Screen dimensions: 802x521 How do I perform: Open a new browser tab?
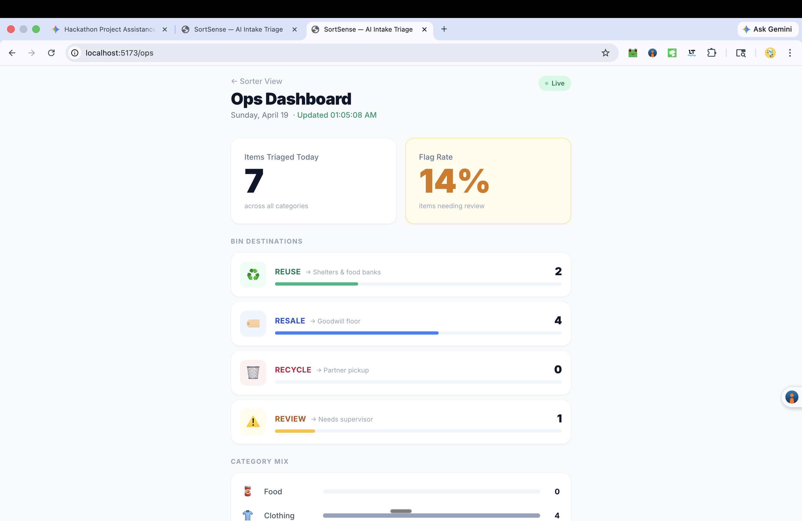click(x=444, y=29)
